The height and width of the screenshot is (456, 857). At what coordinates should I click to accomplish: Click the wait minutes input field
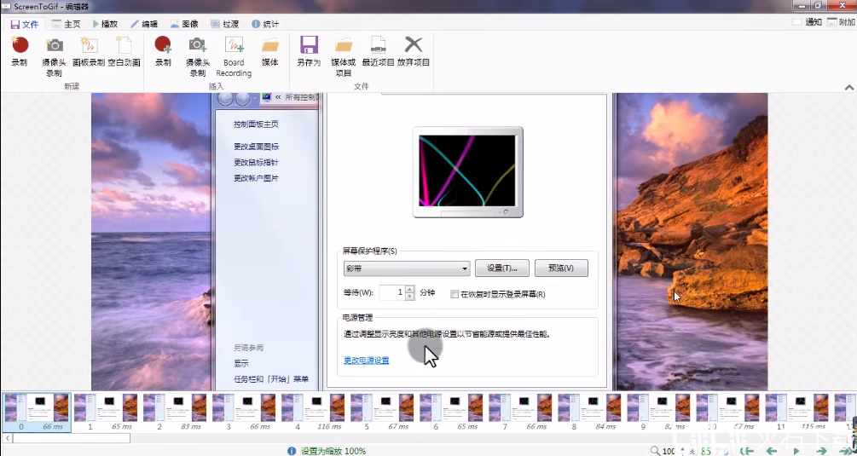(x=392, y=292)
